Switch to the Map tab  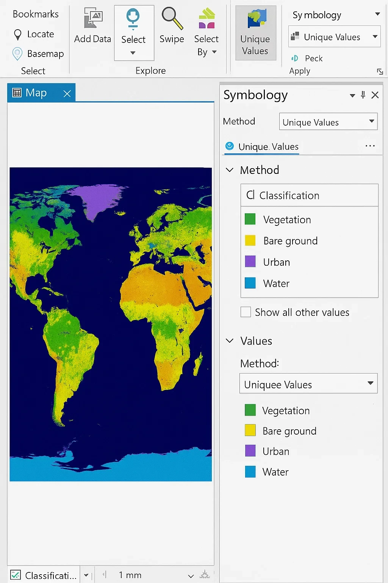(x=36, y=92)
